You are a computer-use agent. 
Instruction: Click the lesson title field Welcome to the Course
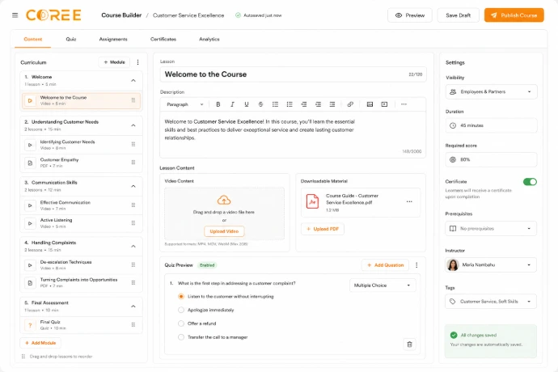click(x=294, y=74)
